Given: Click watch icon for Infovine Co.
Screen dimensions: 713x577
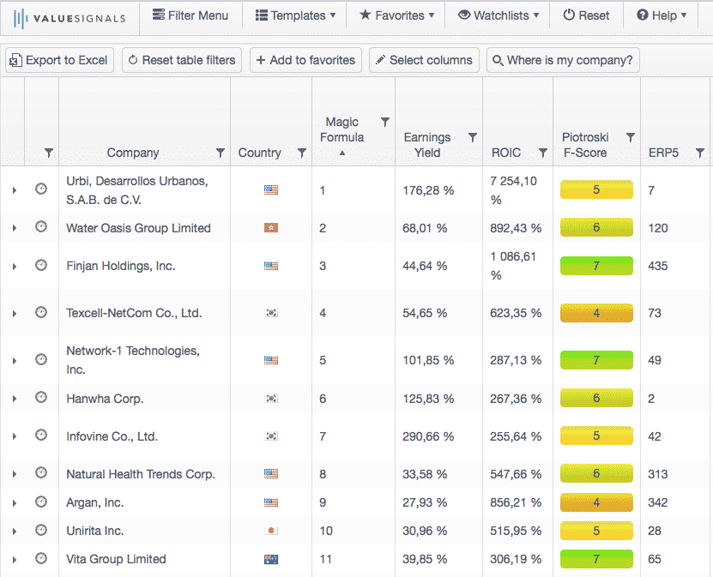Looking at the screenshot, I should [x=41, y=435].
